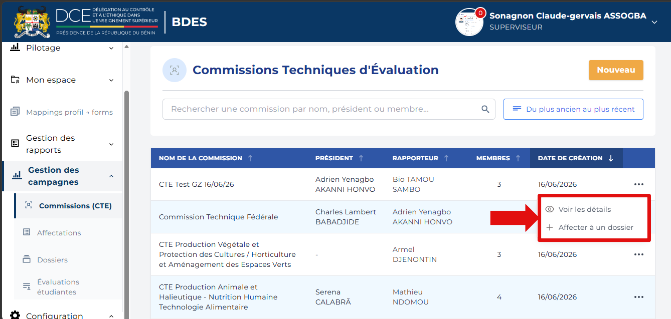Screen dimensions: 671x319
Task: Click Charles Lambert BABADJIDE cell
Action: [346, 217]
